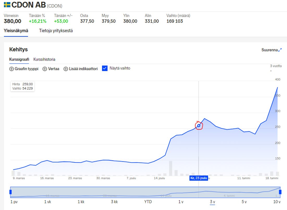Click the 400 y-axis label
The image size is (287, 210).
tap(278, 79)
